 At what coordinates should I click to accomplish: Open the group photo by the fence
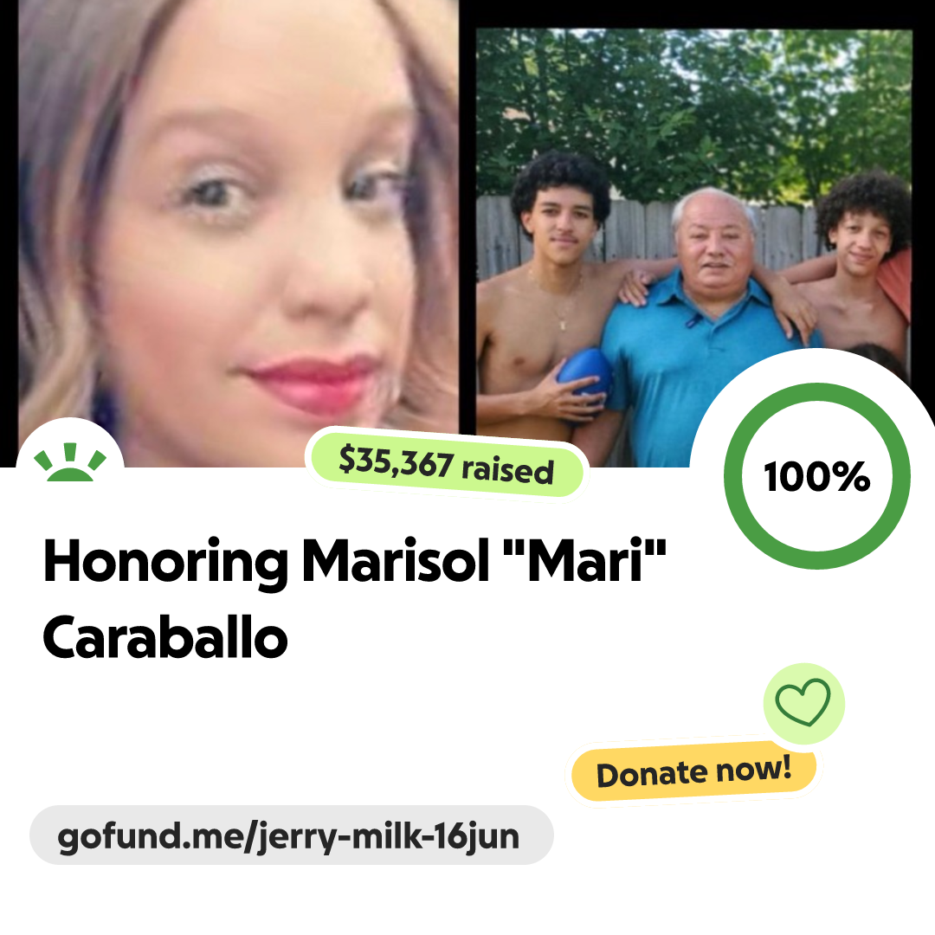[693, 248]
